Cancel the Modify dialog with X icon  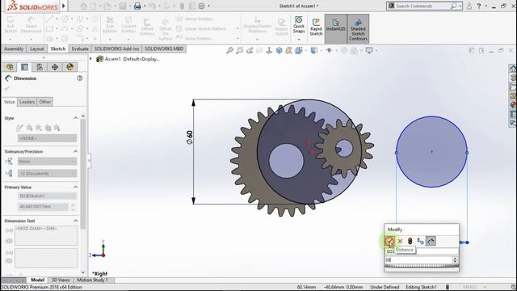(x=400, y=241)
